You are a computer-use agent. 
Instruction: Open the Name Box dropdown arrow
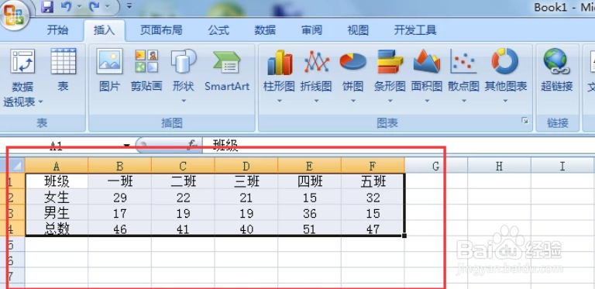coord(127,146)
